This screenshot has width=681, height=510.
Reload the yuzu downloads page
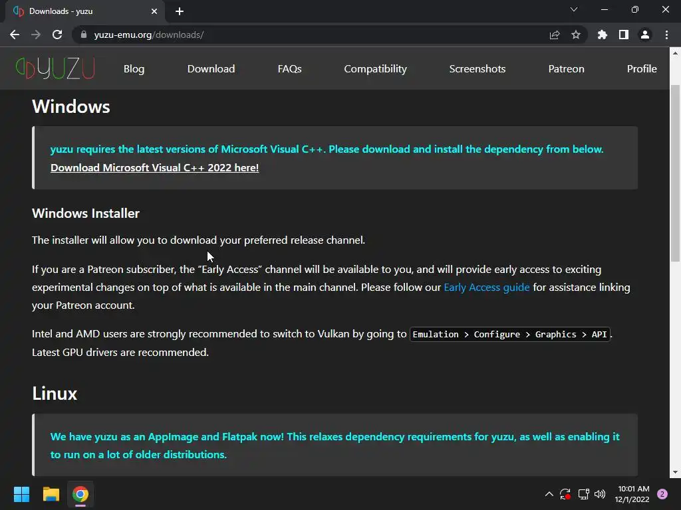coord(57,35)
